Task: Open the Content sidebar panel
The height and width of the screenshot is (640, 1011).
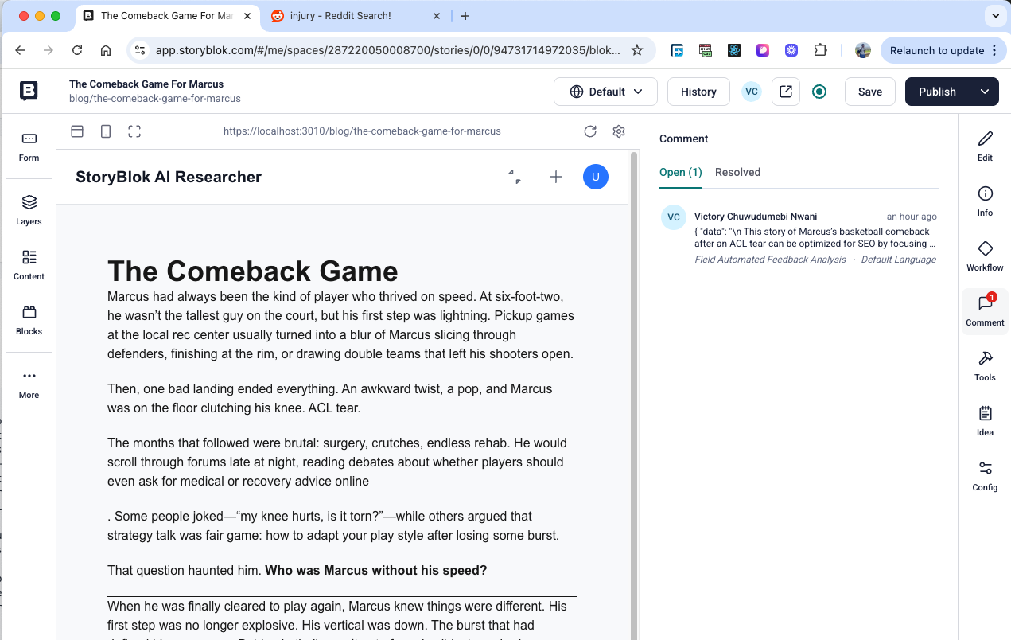Action: pos(29,265)
